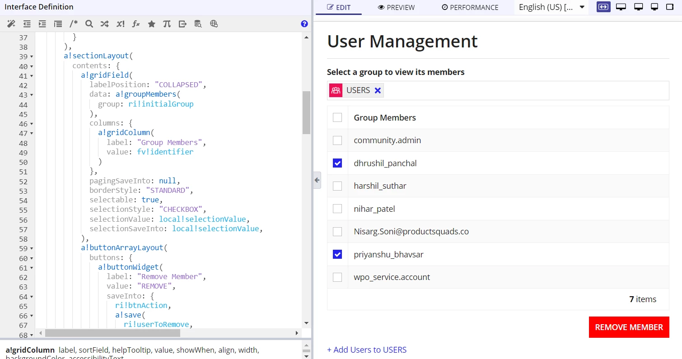The height and width of the screenshot is (359, 682).
Task: Check the nihar_patel checkbox
Action: (337, 209)
